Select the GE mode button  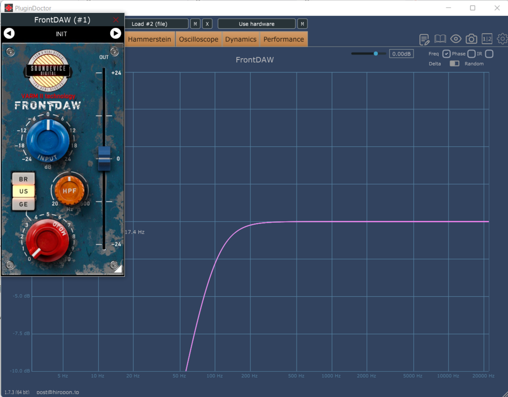click(23, 204)
